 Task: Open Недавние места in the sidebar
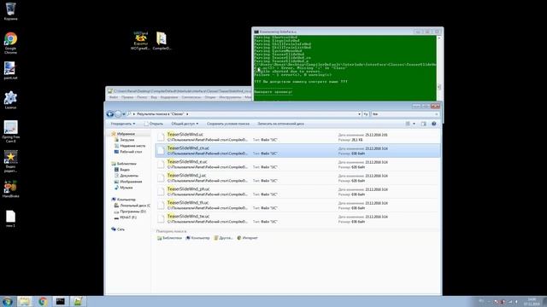tap(130, 146)
